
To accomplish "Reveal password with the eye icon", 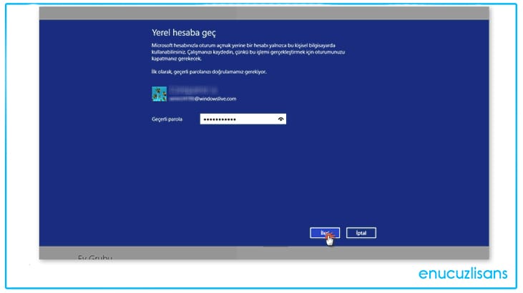I will pos(281,119).
